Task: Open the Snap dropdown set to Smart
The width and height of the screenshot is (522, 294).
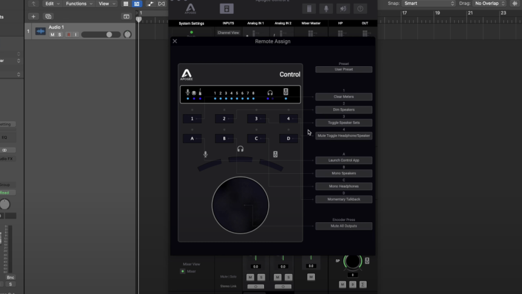Action: 429,4
